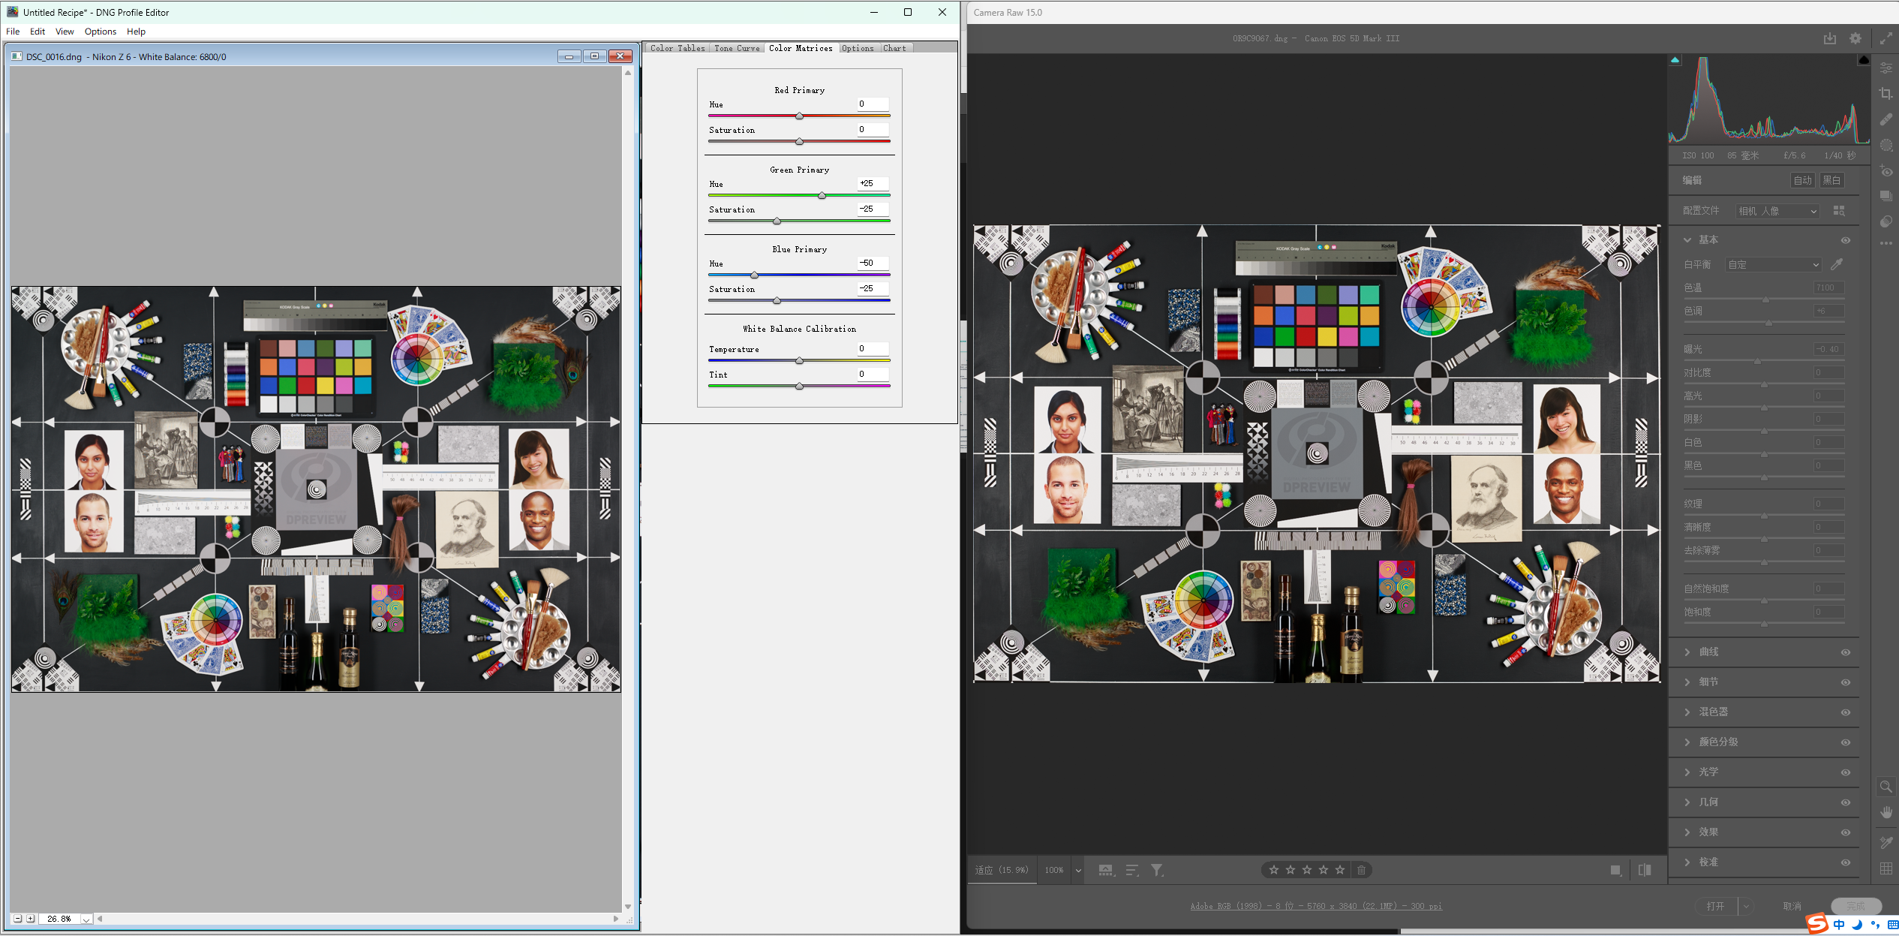This screenshot has width=1899, height=936.
Task: Open the zoom percentage dropdown
Action: tap(1078, 870)
